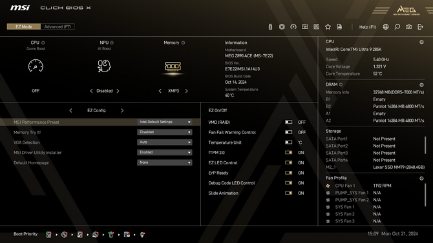The height and width of the screenshot is (243, 433).
Task: Click the AI Boost head icon
Action: pyautogui.click(x=104, y=66)
